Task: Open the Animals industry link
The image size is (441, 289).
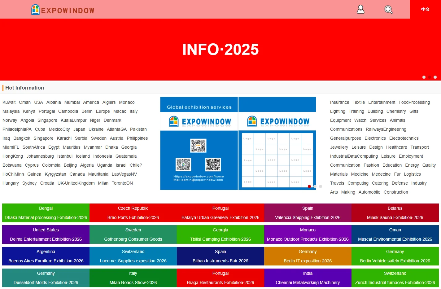Action: pos(398,120)
